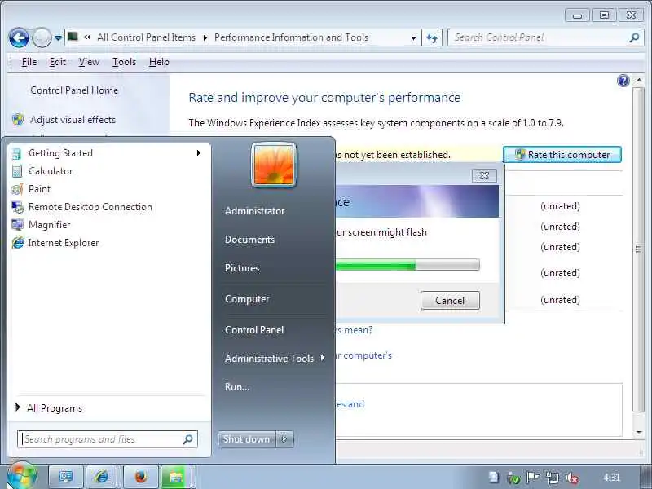Click the Forward arrow button

tap(42, 37)
